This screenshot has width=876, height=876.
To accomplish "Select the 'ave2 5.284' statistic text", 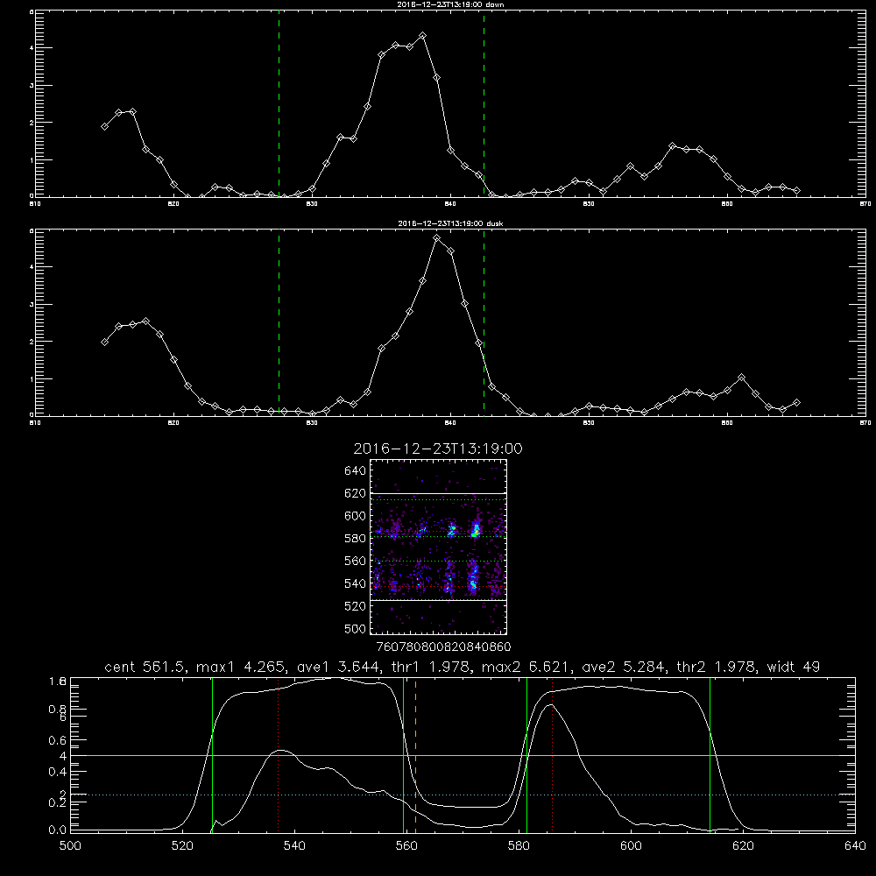I will click(x=625, y=667).
